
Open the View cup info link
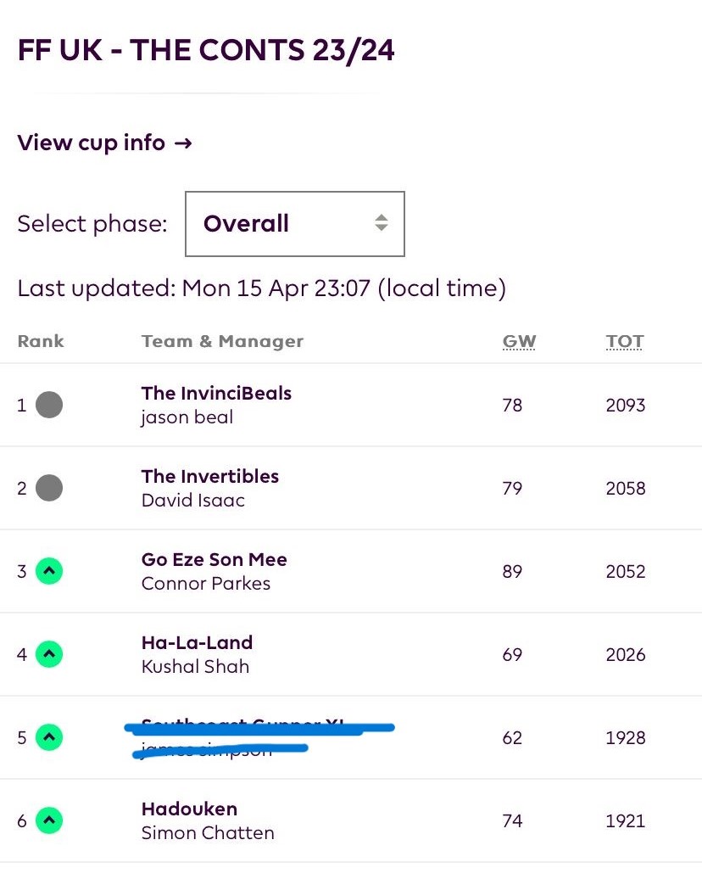click(104, 143)
